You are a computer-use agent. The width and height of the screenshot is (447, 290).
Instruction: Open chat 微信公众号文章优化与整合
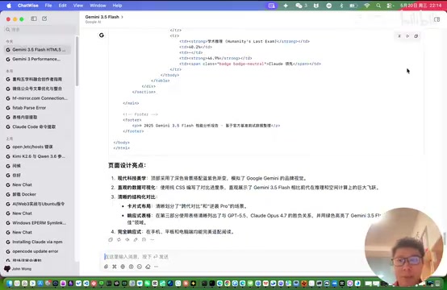[x=37, y=89]
